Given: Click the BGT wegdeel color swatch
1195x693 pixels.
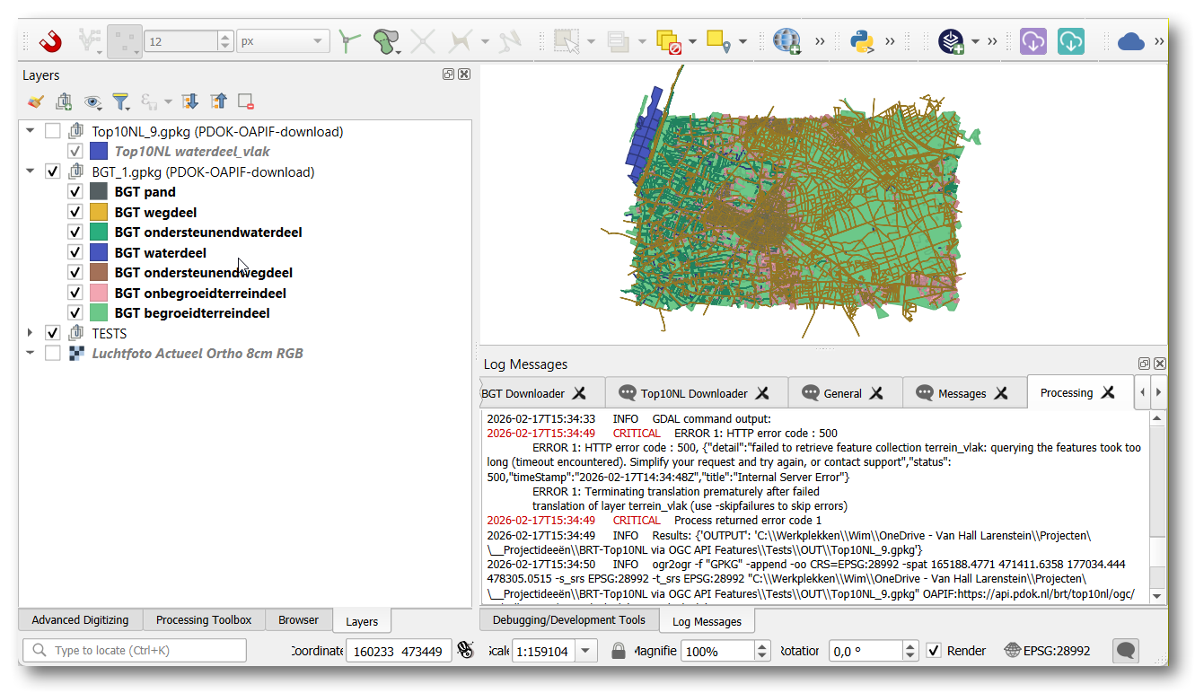Looking at the screenshot, I should pyautogui.click(x=99, y=213).
